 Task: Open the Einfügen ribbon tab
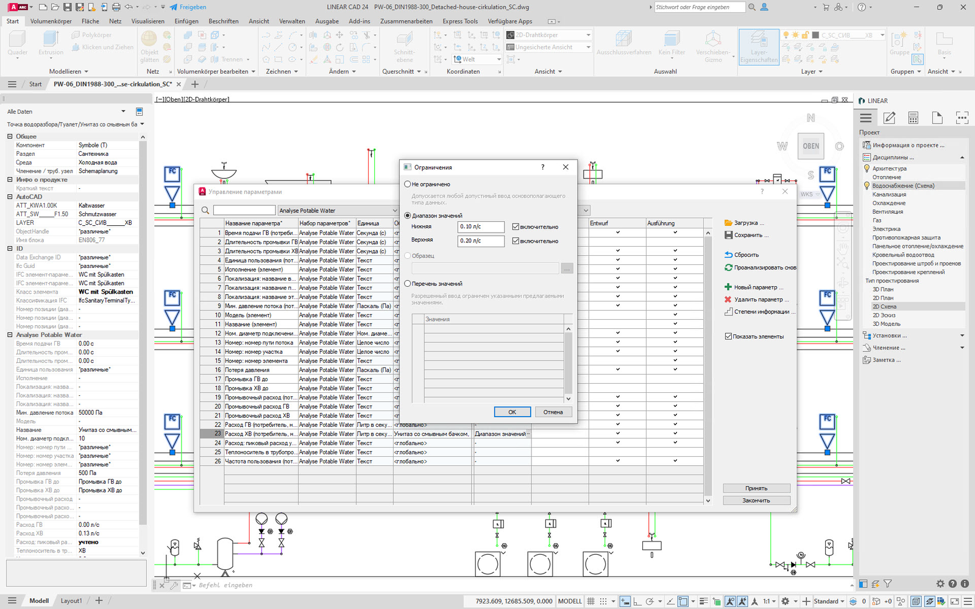(x=186, y=21)
